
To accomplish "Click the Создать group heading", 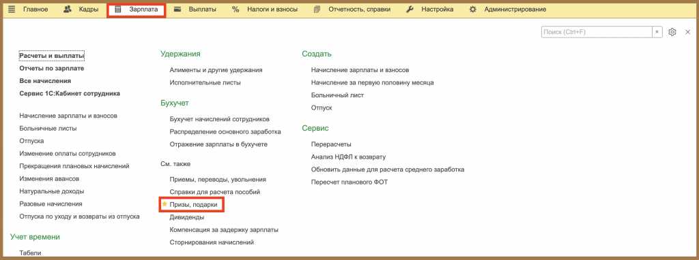I will coord(317,54).
